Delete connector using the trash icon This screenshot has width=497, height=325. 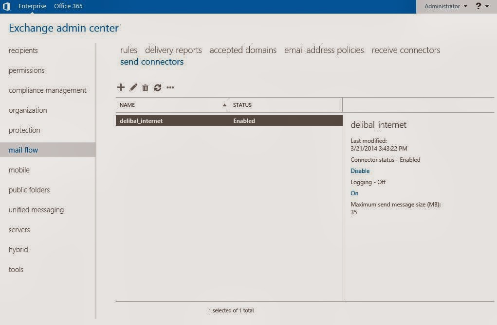pyautogui.click(x=145, y=87)
